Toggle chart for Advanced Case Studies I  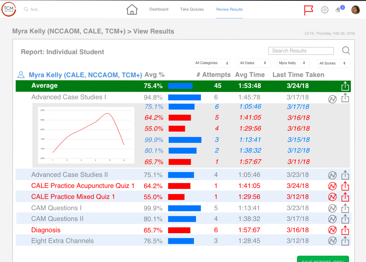332,99
